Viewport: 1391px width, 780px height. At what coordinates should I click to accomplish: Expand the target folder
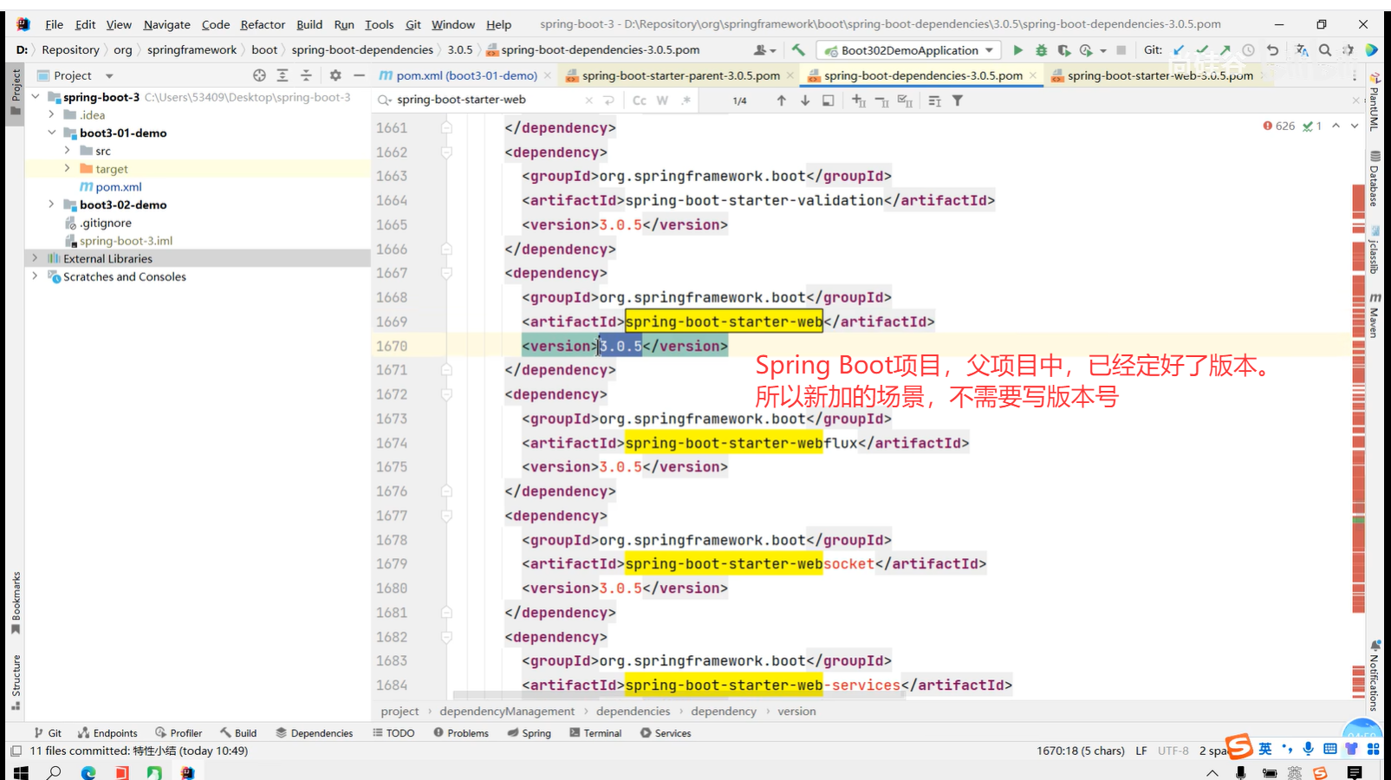point(68,169)
